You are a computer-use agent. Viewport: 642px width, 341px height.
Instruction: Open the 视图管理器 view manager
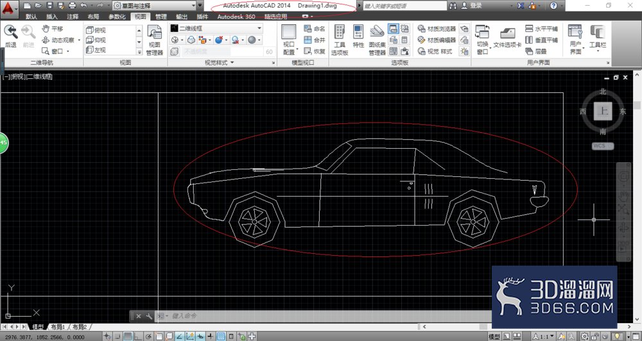[x=154, y=40]
